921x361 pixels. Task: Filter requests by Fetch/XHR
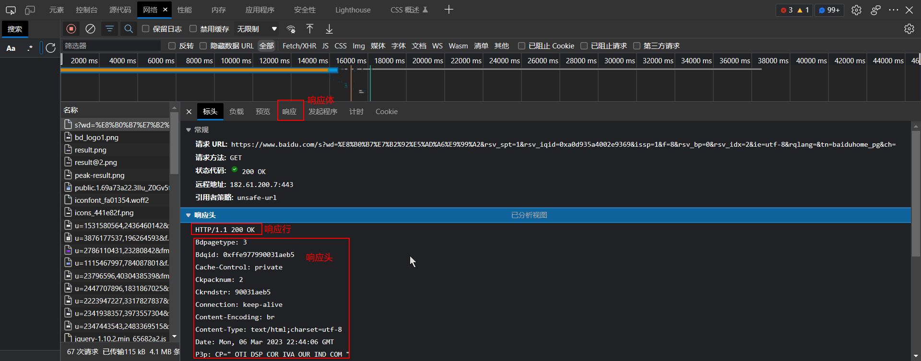[x=299, y=46]
